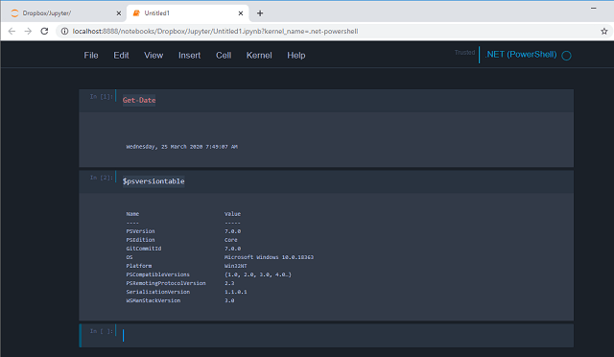Click the GitCommitId row name
The image size is (614, 357).
(143, 249)
